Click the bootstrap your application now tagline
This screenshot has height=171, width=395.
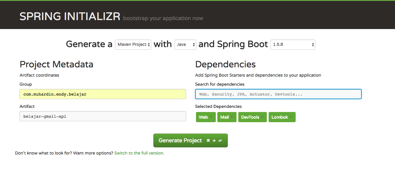click(163, 18)
